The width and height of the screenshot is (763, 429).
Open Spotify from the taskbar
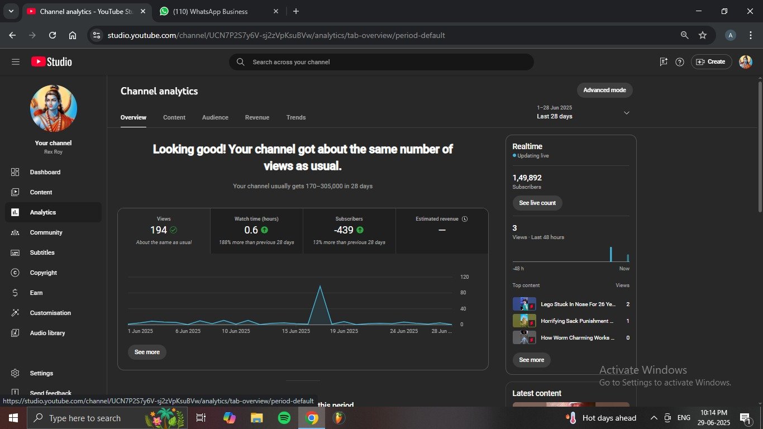click(284, 418)
